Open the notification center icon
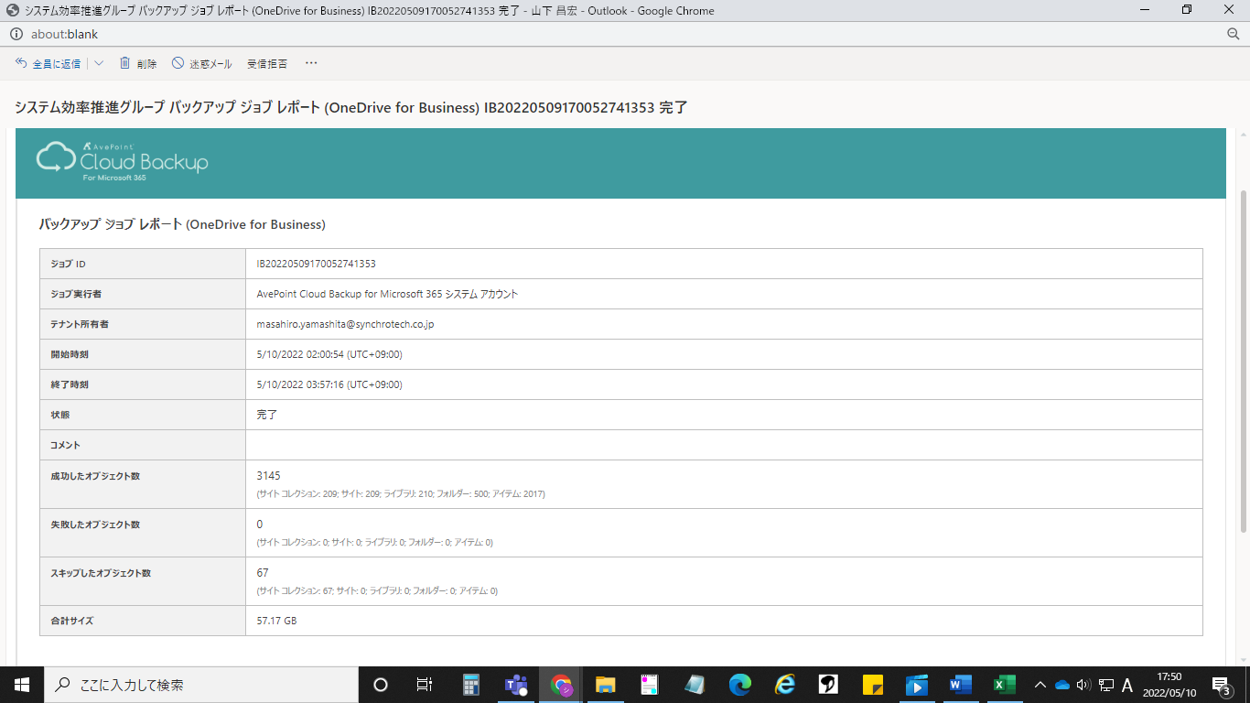 (x=1222, y=685)
